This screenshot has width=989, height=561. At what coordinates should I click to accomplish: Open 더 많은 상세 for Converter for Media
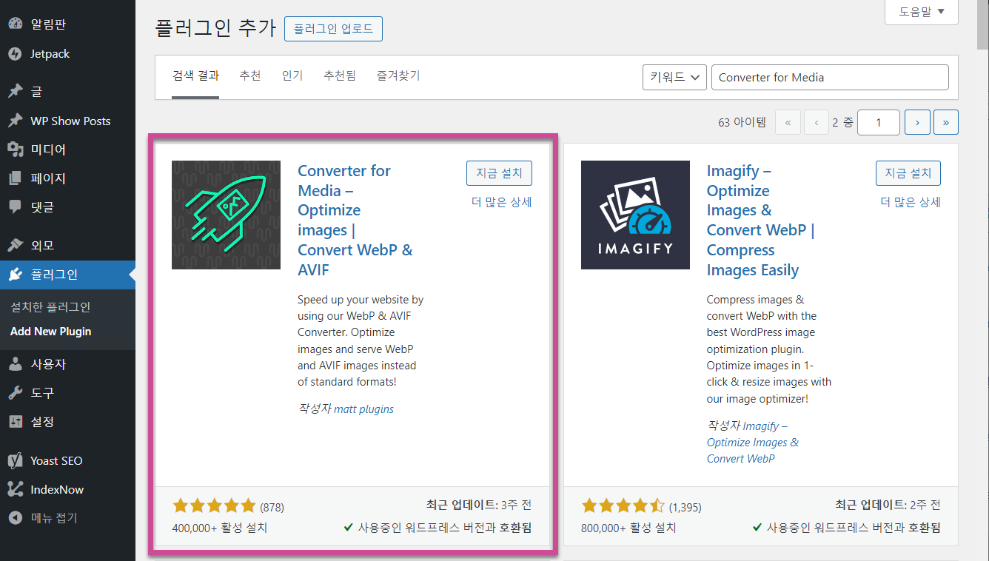pos(501,202)
